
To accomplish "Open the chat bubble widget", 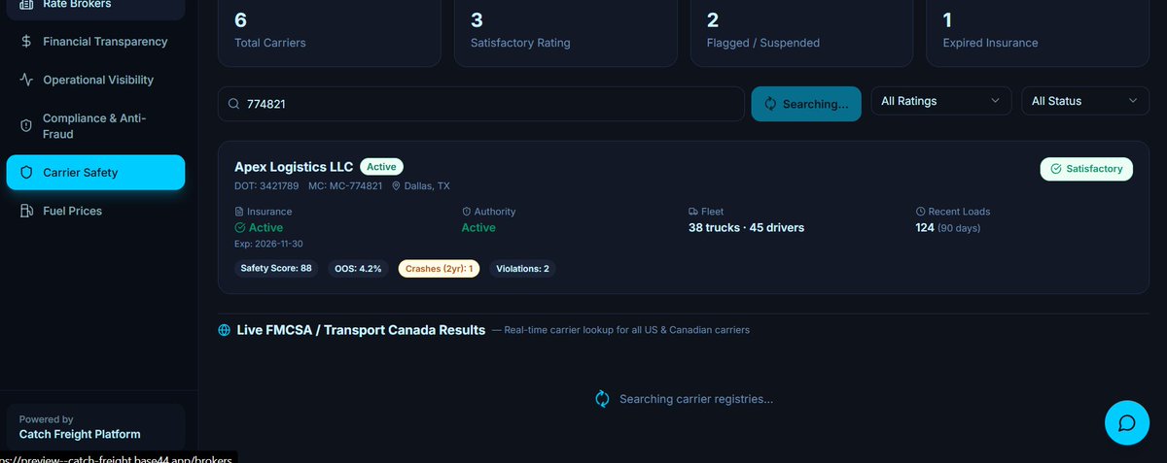I will click(x=1127, y=423).
